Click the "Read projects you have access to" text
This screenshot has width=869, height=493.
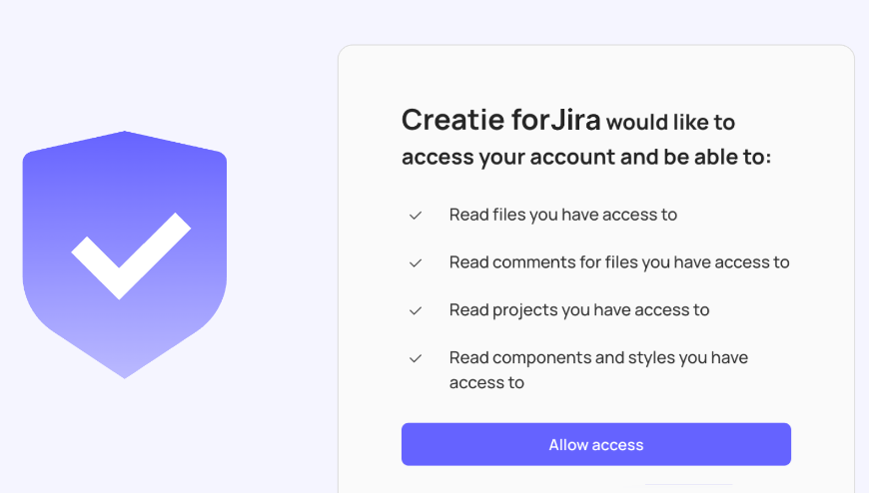579,310
